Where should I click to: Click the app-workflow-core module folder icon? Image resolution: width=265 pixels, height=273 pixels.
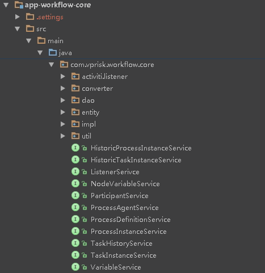[19, 5]
